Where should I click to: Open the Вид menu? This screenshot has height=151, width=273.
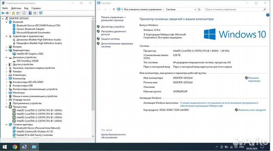[26, 8]
